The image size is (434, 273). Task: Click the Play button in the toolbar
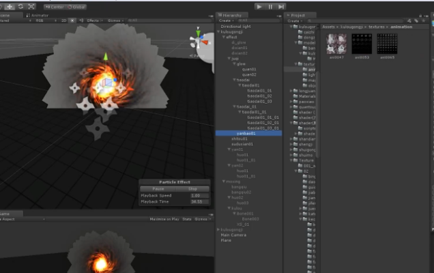click(x=259, y=7)
